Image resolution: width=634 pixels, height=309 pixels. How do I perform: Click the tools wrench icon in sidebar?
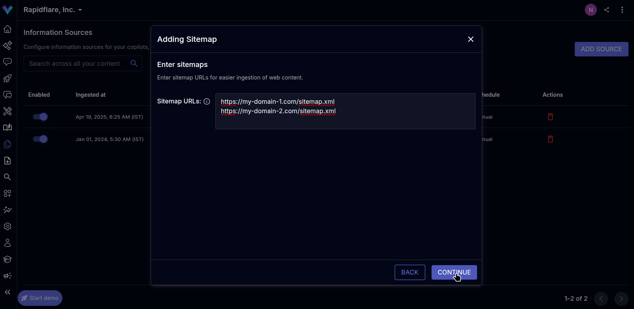(7, 111)
